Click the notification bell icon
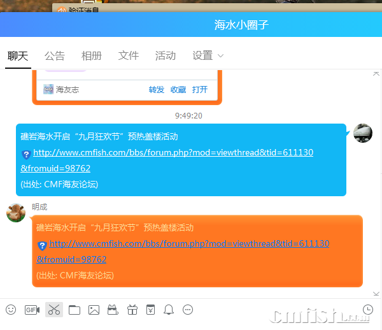The width and height of the screenshot is (382, 330). (169, 310)
